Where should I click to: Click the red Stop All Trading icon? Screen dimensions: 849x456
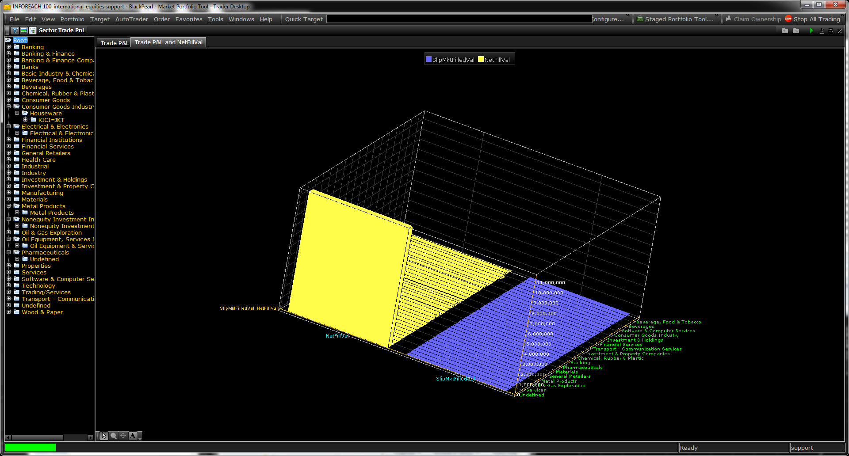coord(788,19)
